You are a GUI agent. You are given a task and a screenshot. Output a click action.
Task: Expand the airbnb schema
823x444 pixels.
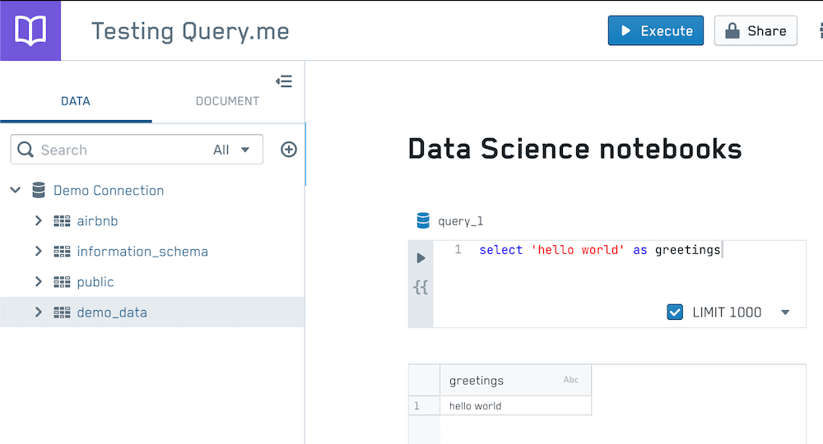click(x=39, y=220)
